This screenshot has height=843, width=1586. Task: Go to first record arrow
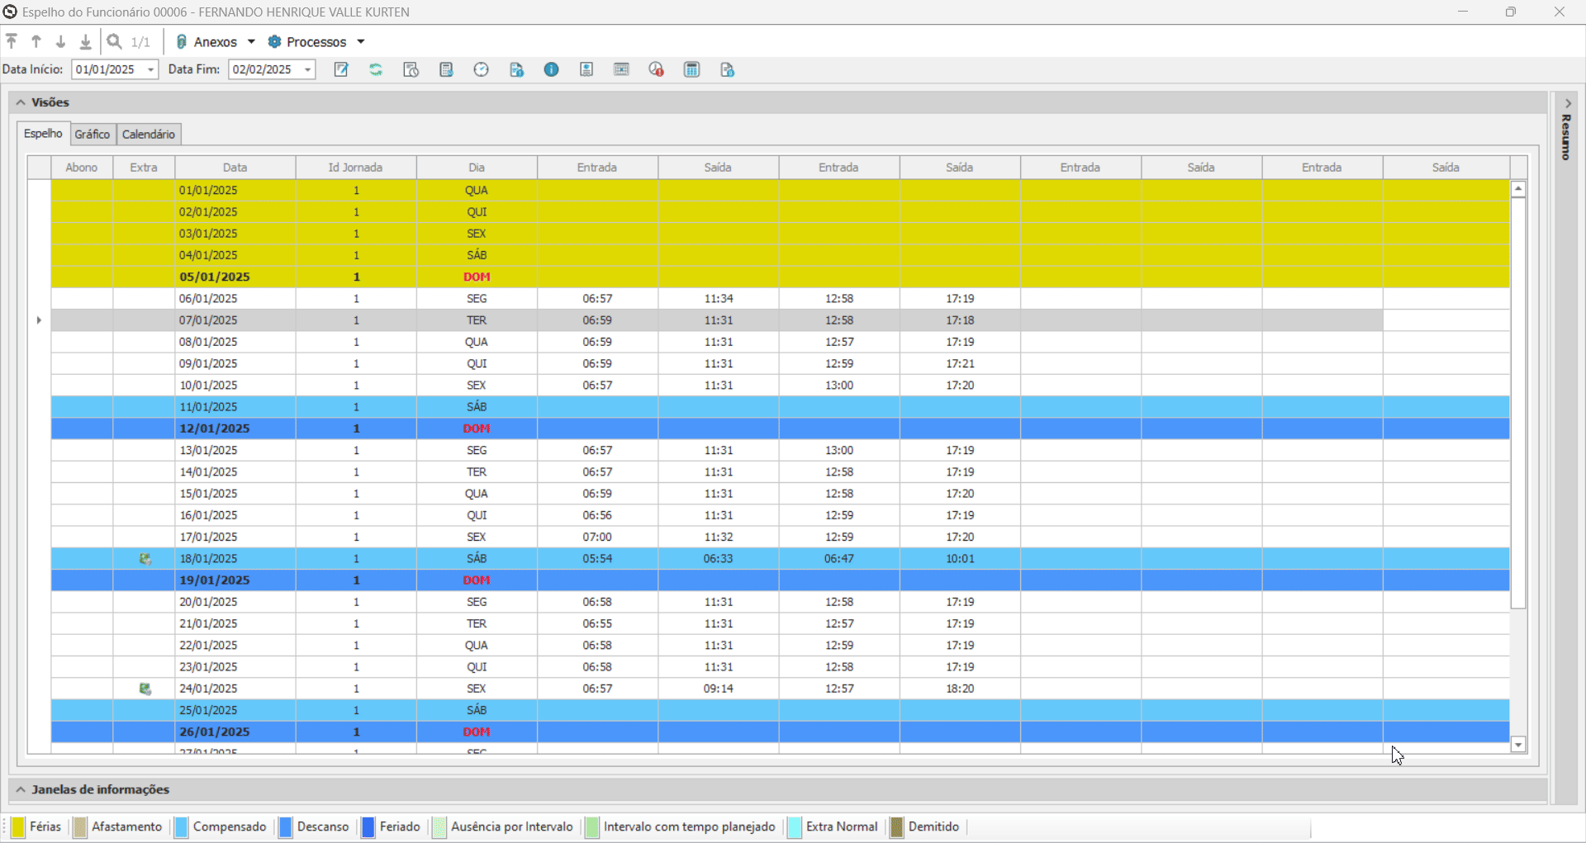tap(12, 41)
